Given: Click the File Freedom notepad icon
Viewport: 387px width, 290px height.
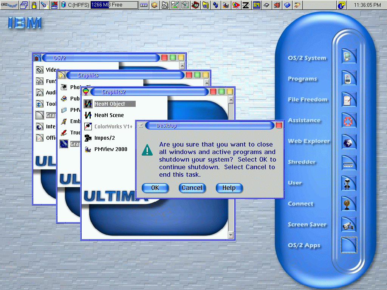Looking at the screenshot, I should pyautogui.click(x=348, y=100).
